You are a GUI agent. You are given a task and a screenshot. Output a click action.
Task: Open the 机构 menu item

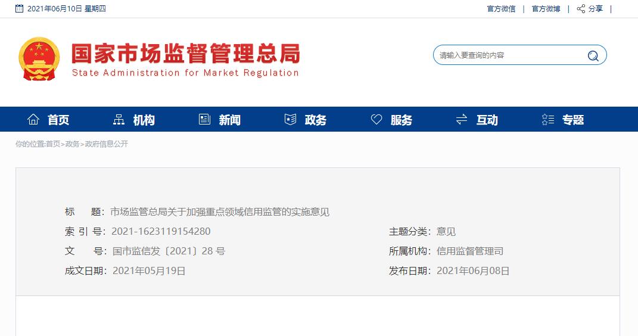pyautogui.click(x=144, y=120)
